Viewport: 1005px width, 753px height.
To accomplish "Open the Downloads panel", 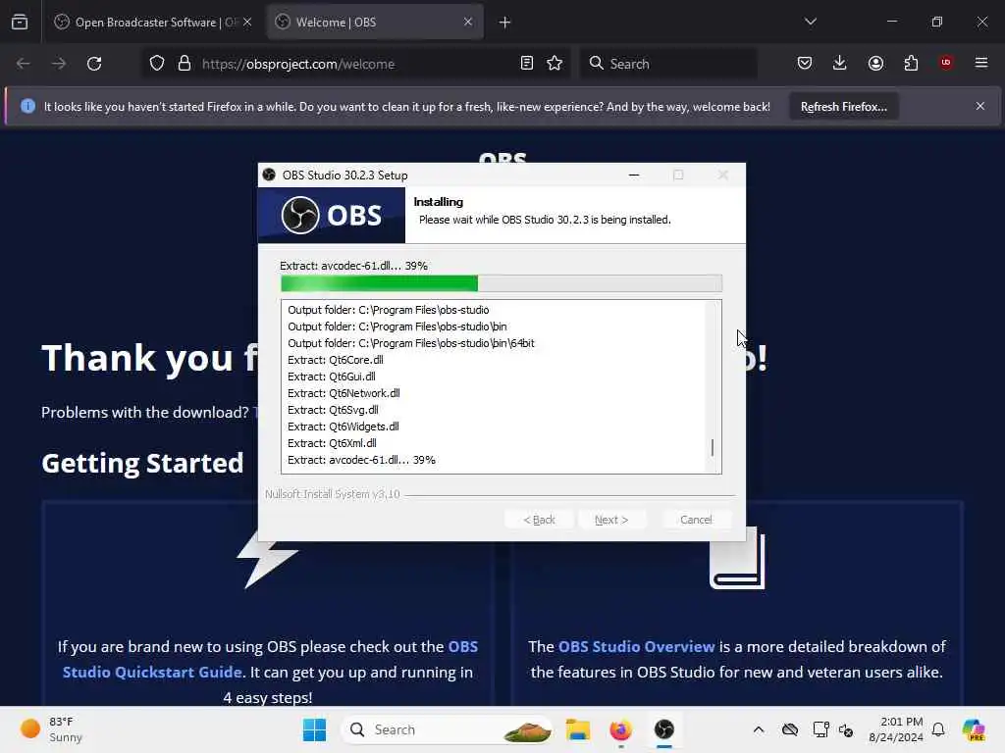I will pos(840,63).
